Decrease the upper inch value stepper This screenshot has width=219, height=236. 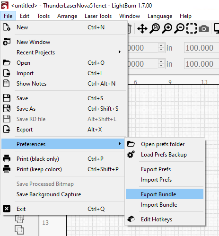[x=161, y=50]
